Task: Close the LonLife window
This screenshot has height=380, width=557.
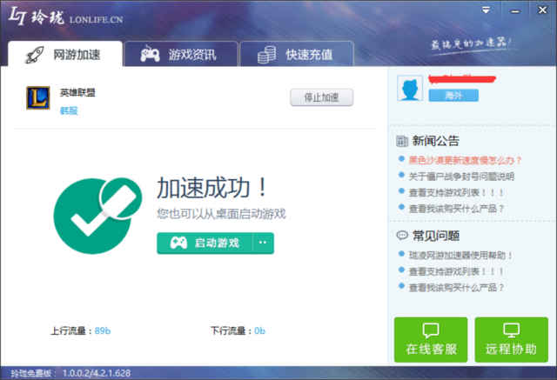Action: (542, 10)
